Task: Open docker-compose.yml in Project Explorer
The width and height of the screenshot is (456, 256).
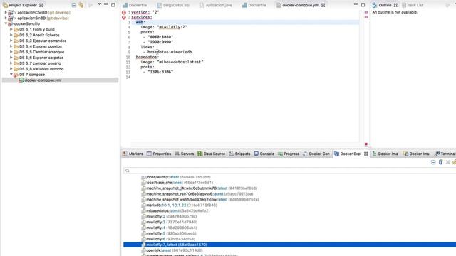Action: coord(43,80)
